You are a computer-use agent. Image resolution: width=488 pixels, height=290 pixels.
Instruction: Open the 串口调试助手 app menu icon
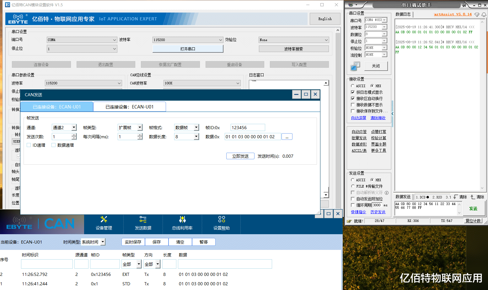pos(351,5)
